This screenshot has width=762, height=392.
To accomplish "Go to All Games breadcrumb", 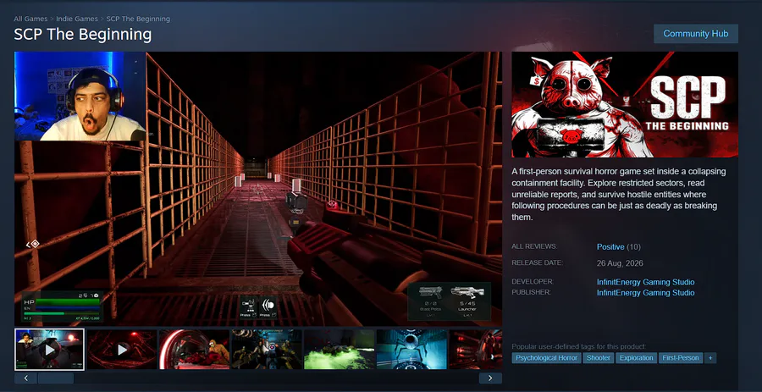I will point(30,19).
